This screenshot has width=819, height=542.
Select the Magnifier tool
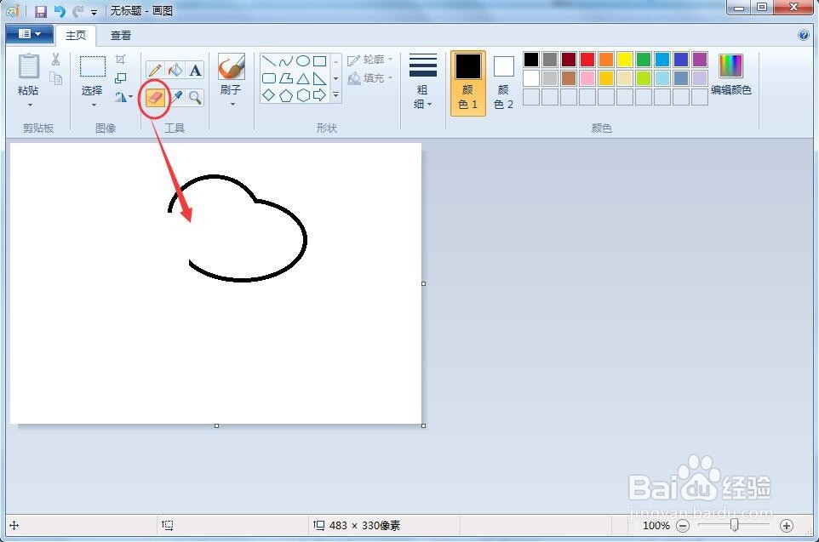tap(195, 97)
